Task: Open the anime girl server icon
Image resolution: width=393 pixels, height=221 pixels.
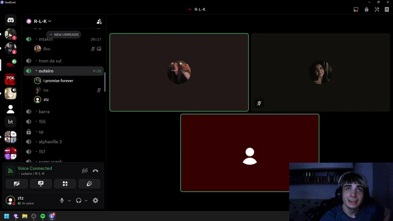Action: 10,93
